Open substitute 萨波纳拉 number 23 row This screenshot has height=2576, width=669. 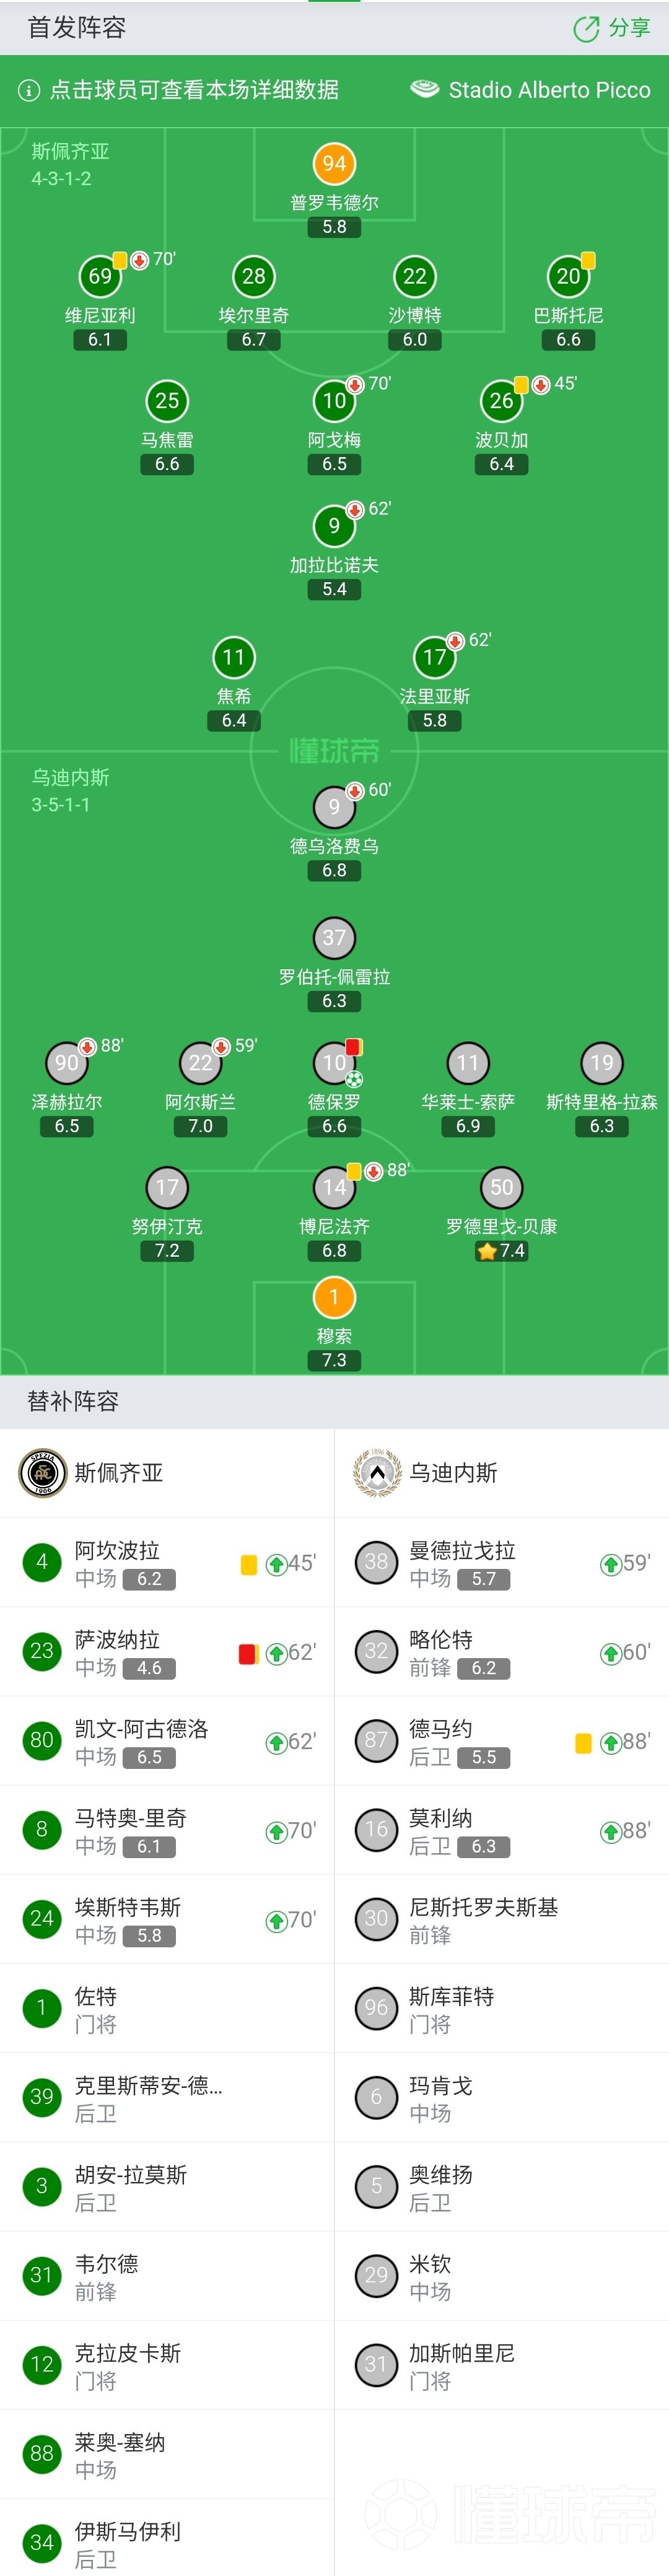(167, 1652)
